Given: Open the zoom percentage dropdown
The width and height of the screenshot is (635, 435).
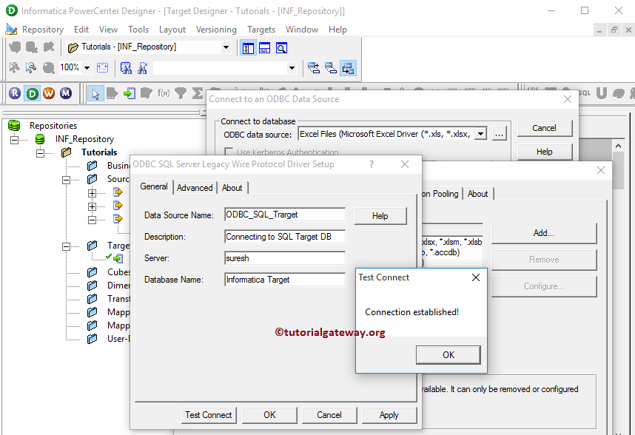Looking at the screenshot, I should (88, 66).
